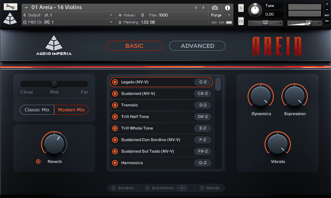Solo the instrument with S button
The height and width of the screenshot is (198, 331).
(x=241, y=8)
